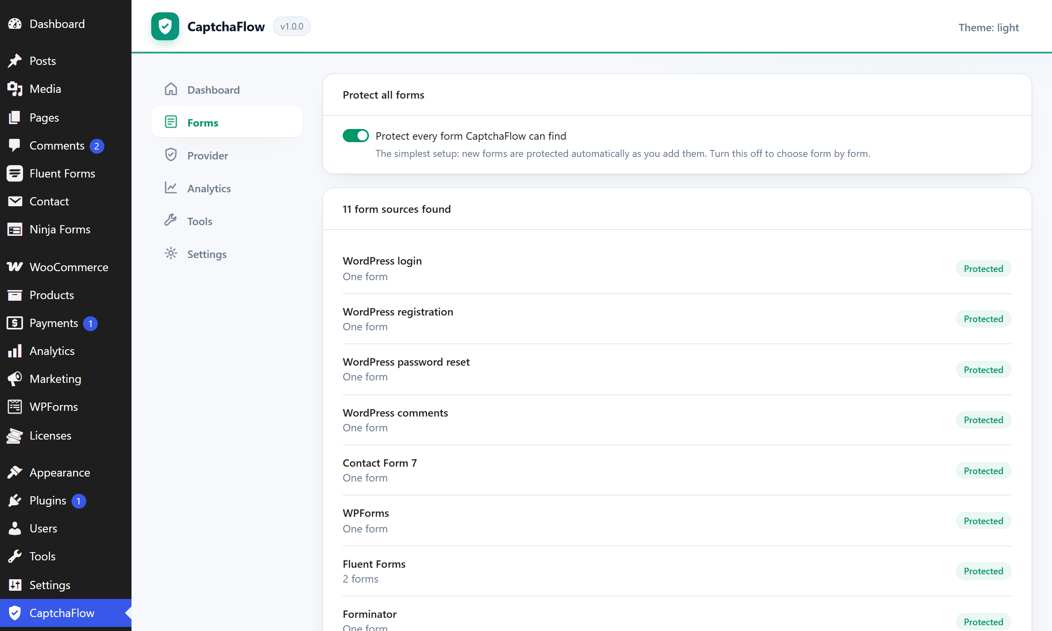Image resolution: width=1052 pixels, height=631 pixels.
Task: Click the WPForms icon in sidebar
Action: (15, 407)
